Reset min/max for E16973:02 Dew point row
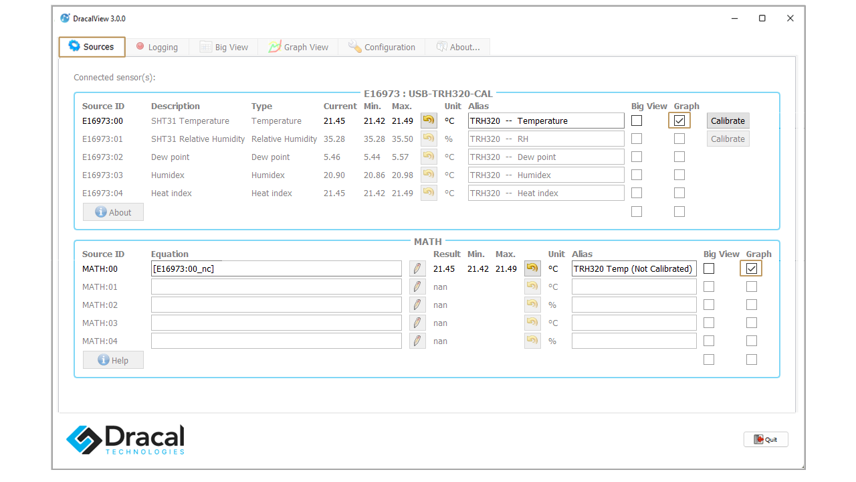This screenshot has height=482, width=856. coord(429,157)
